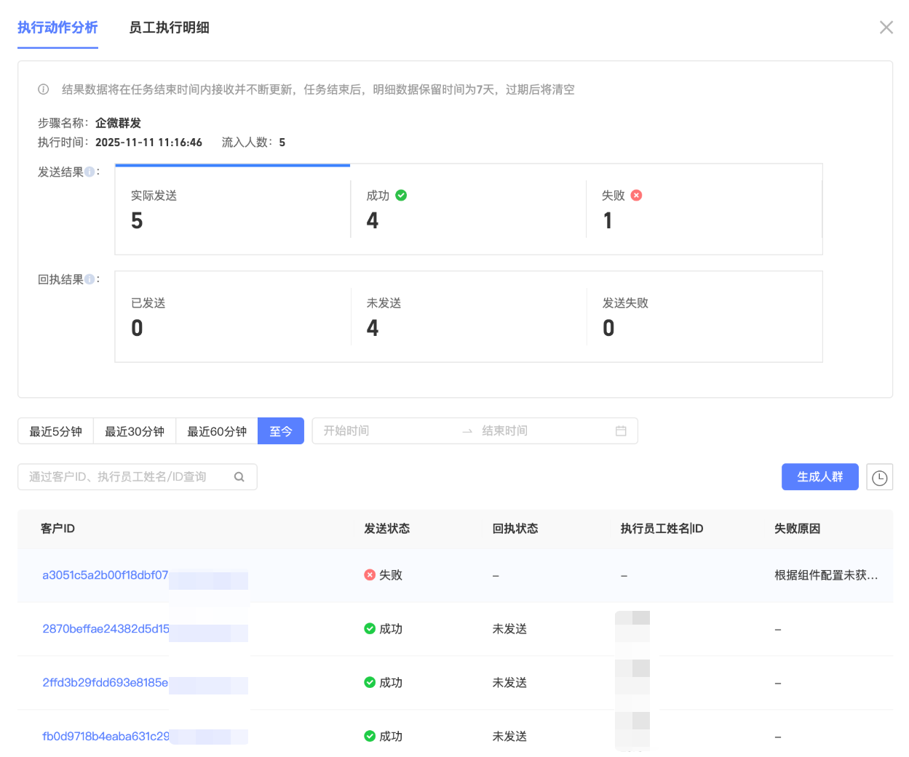This screenshot has width=909, height=757.
Task: Open customer a3051c5a2b00f18dbf07 link
Action: click(x=105, y=575)
